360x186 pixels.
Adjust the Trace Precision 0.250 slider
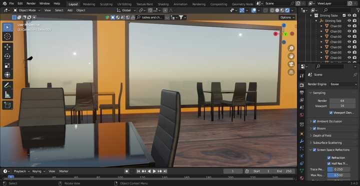(x=338, y=169)
